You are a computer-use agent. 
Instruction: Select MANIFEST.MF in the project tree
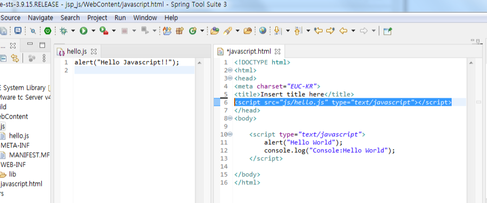click(x=29, y=155)
